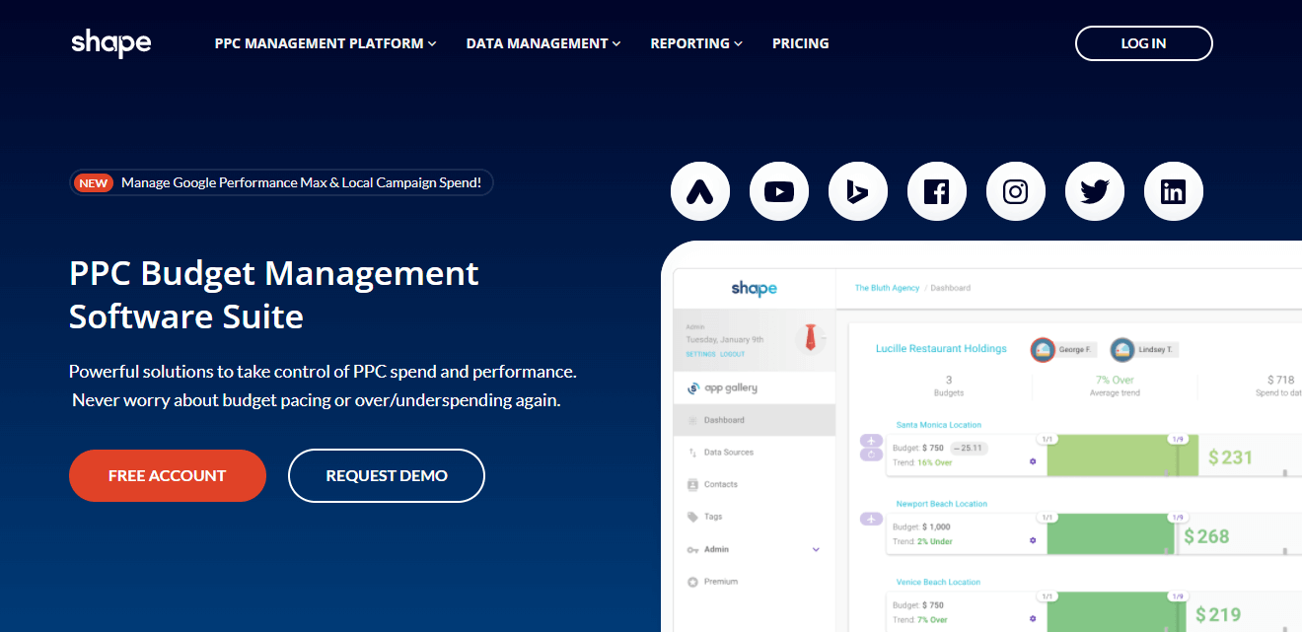Click the $219 spend amount
1302x632 pixels.
pos(1218,615)
